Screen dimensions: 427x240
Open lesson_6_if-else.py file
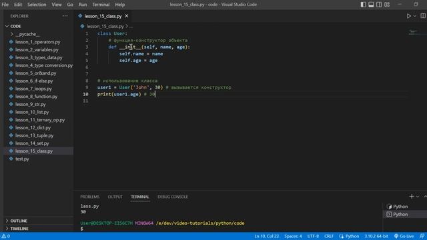point(34,81)
